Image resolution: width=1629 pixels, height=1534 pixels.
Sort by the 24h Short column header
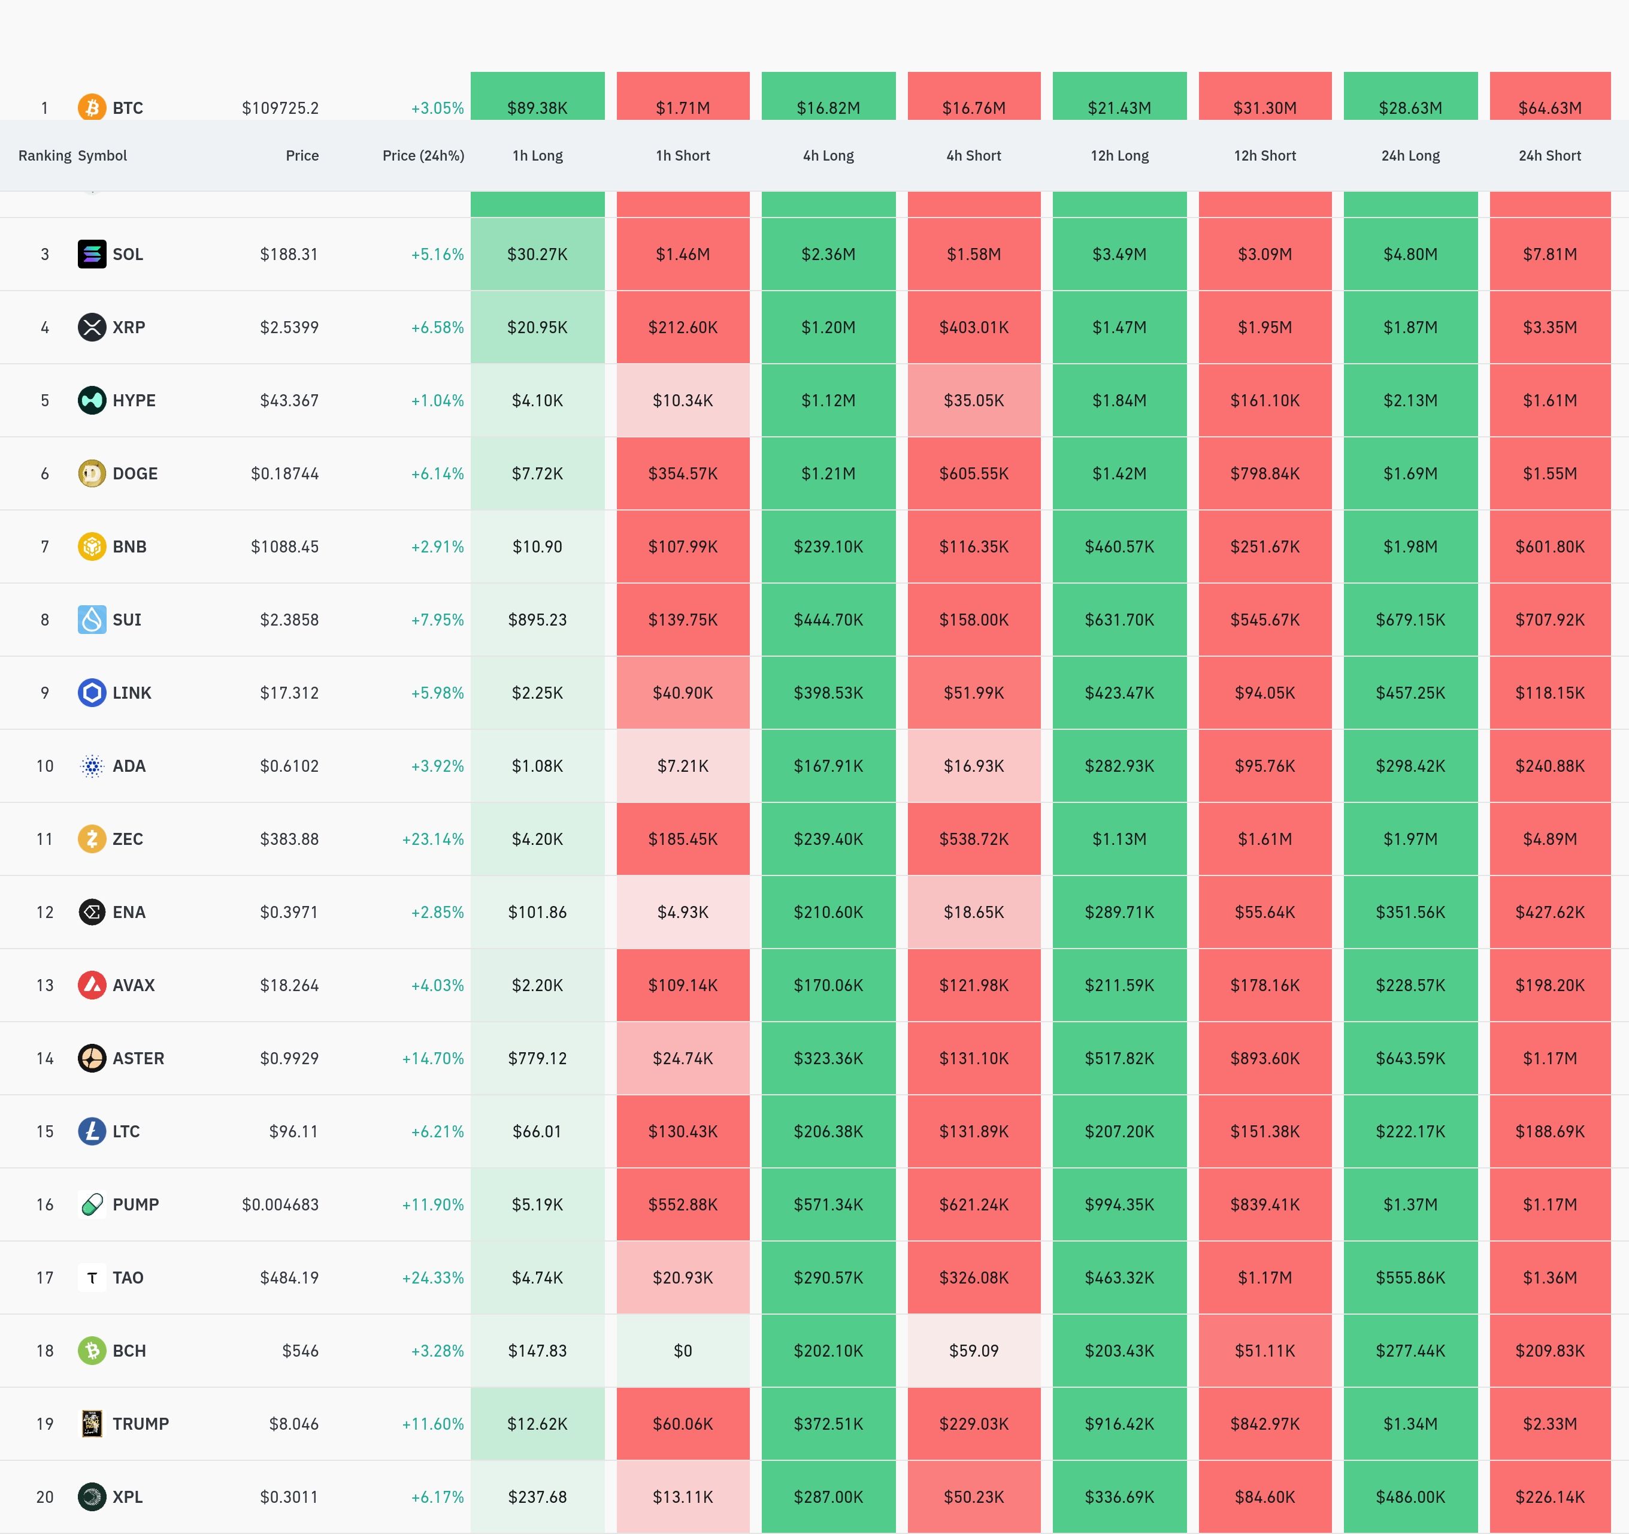[x=1549, y=156]
